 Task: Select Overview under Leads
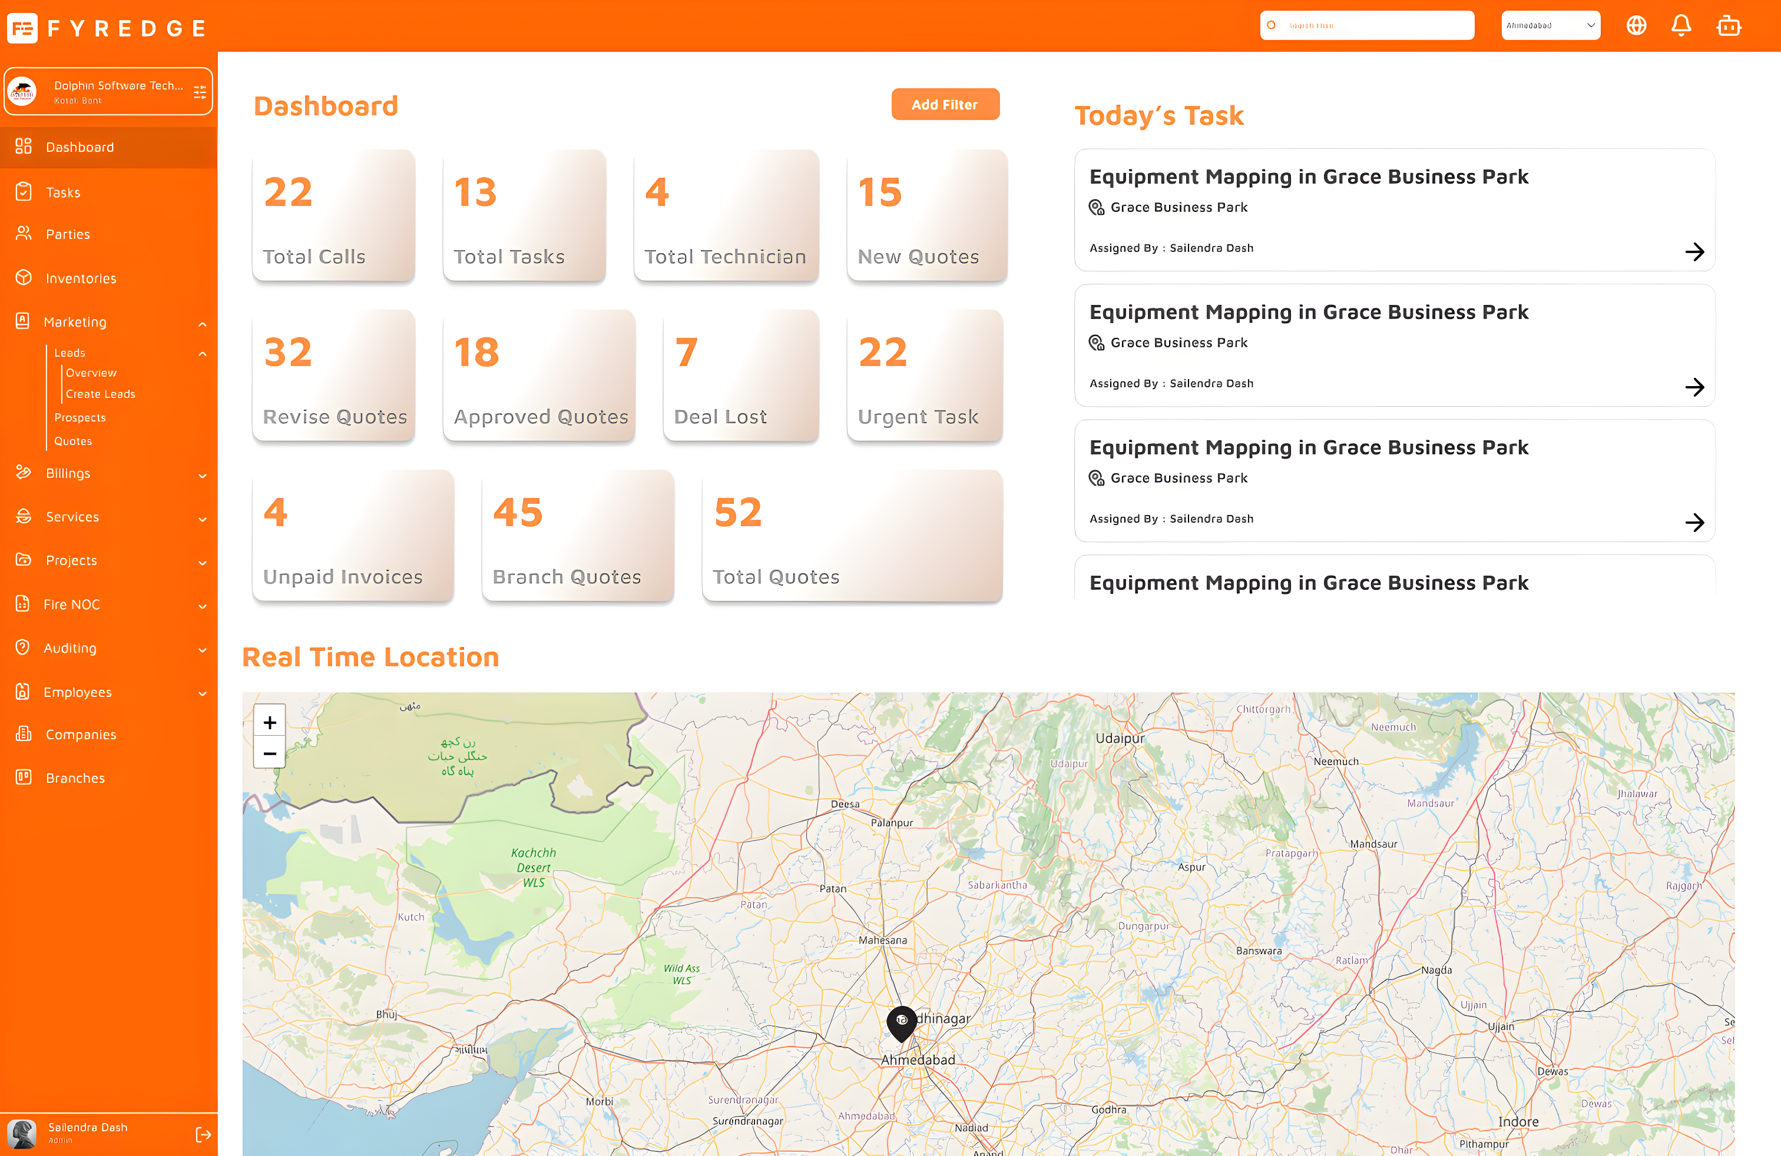(x=91, y=373)
